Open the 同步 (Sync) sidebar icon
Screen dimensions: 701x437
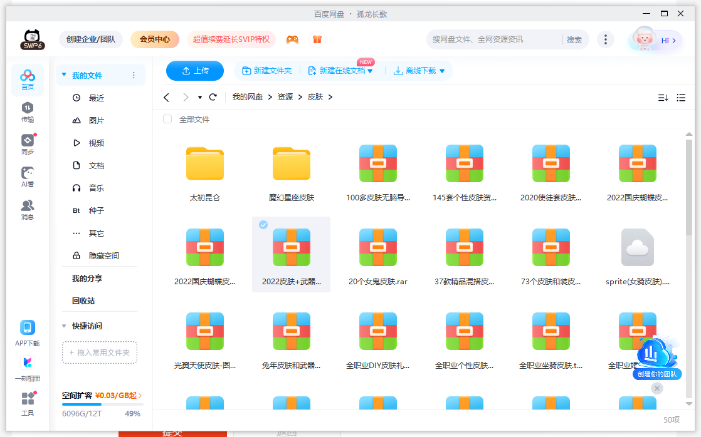pos(28,144)
